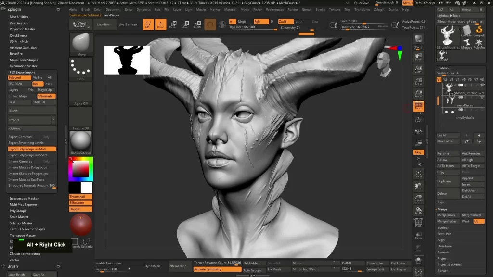
Task: Open the Preferences menu
Action: (x=275, y=10)
